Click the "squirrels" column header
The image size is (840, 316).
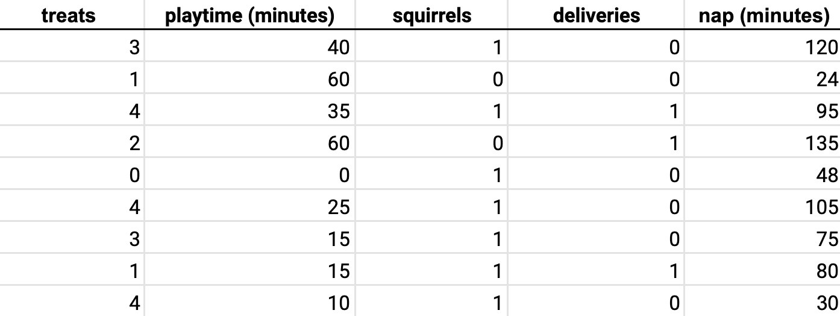pos(431,16)
